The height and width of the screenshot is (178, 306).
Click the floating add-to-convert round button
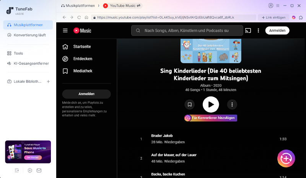click(286, 158)
